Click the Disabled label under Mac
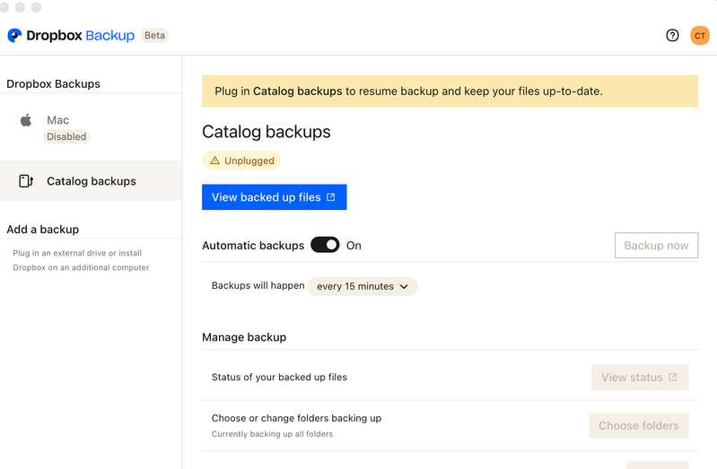Screen dimensions: 717x469 coord(66,137)
